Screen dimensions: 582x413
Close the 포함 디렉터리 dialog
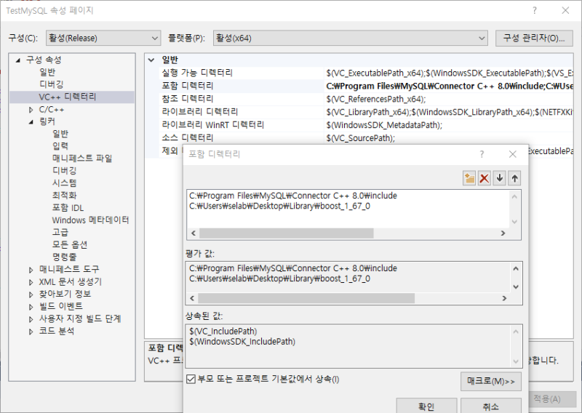tap(513, 154)
